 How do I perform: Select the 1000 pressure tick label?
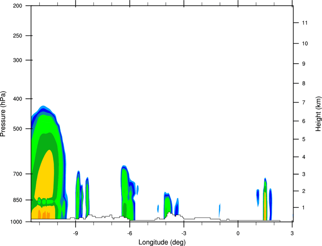tap(16, 222)
